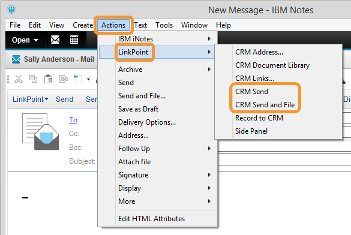The width and height of the screenshot is (351, 235).
Task: Click the link icon next to Paste
Action: (x=64, y=79)
